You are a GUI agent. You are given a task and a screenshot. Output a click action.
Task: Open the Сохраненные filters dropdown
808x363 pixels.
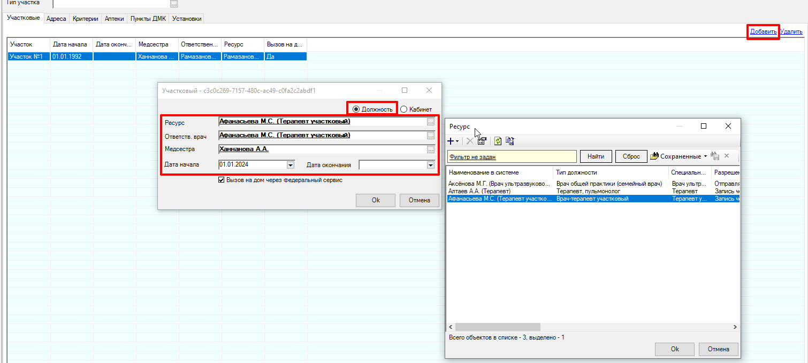click(x=679, y=156)
